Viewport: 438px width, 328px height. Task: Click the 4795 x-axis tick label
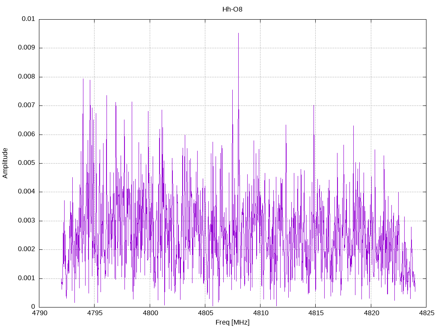point(95,313)
